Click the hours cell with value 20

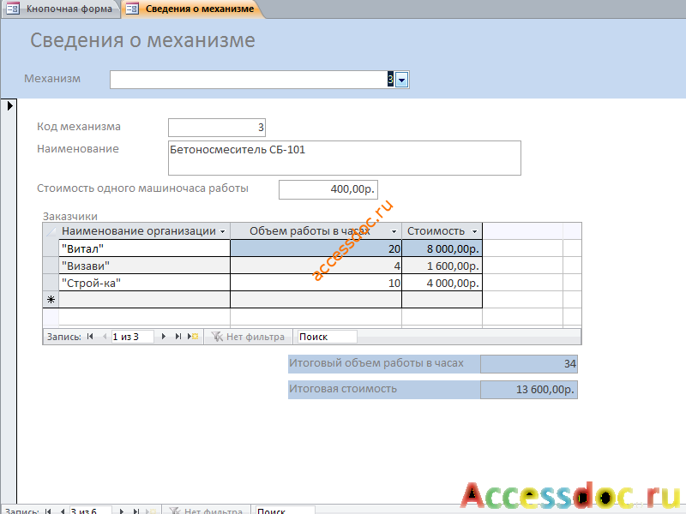click(x=316, y=248)
